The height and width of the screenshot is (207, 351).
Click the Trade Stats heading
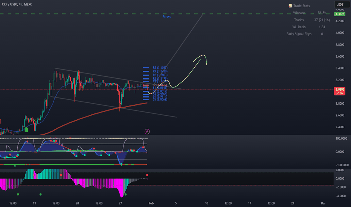tap(302, 6)
